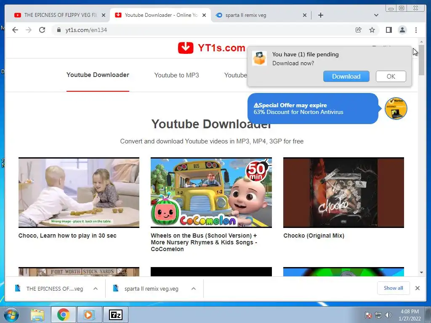View site info via padlock icon
This screenshot has height=323, width=431.
pyautogui.click(x=59, y=30)
